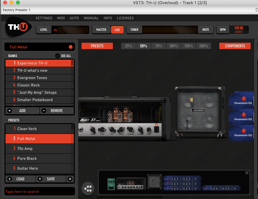The image size is (258, 199).
Task: Click the minus icon beside REMOVE
Action: coord(44,111)
